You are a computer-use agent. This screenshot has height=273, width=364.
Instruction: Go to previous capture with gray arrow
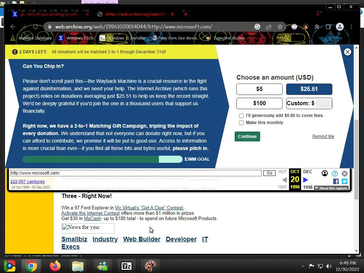tap(284, 180)
